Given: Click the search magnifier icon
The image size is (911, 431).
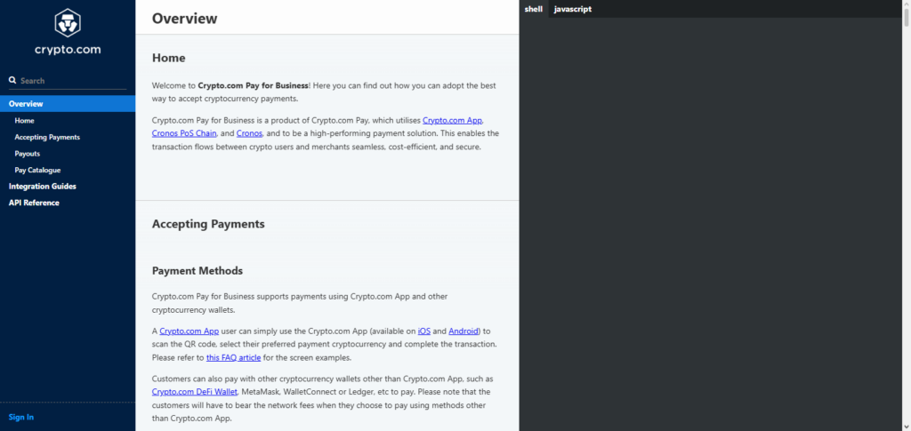Looking at the screenshot, I should point(12,81).
